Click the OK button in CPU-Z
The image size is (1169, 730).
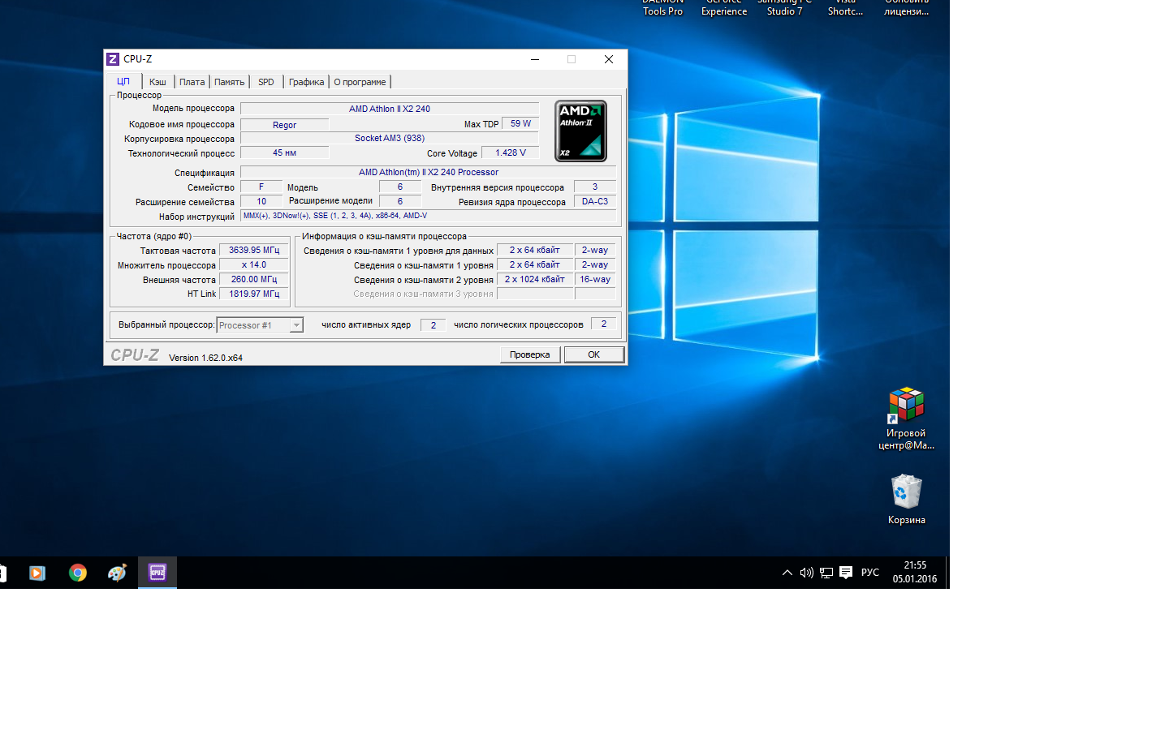[593, 354]
